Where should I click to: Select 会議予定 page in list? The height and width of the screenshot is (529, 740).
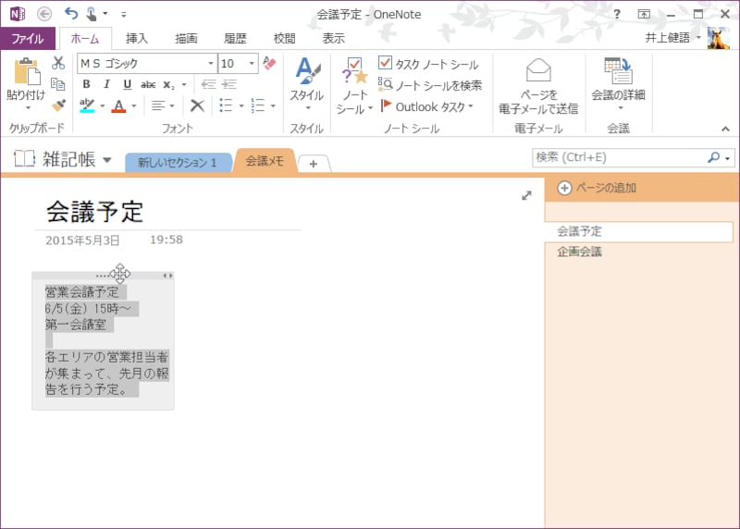tap(639, 231)
